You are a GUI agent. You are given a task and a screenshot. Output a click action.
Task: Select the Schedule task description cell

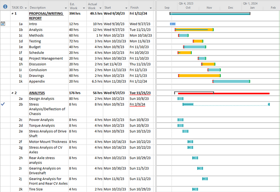48,52
